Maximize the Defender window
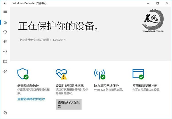 157,3
